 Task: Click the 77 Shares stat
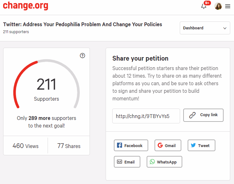[x=69, y=146]
